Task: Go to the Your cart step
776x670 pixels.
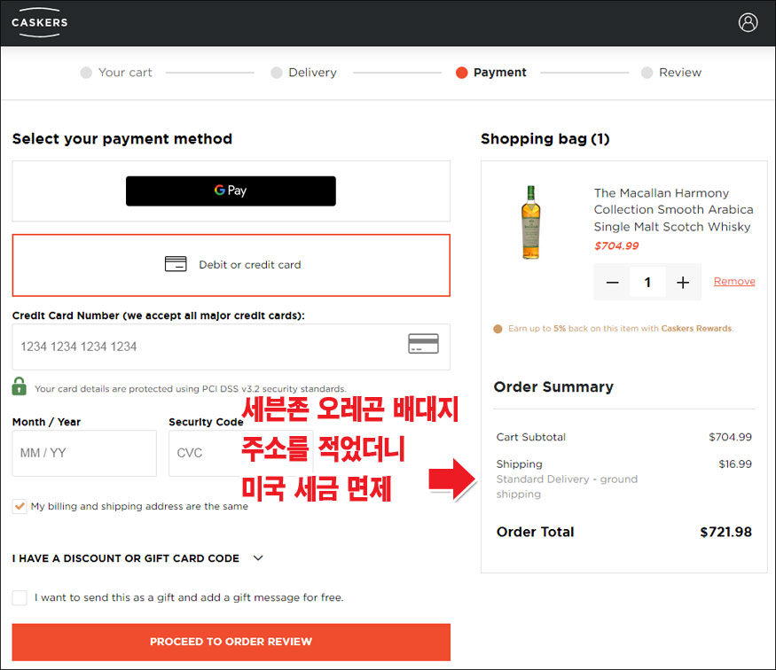Action: tap(116, 73)
